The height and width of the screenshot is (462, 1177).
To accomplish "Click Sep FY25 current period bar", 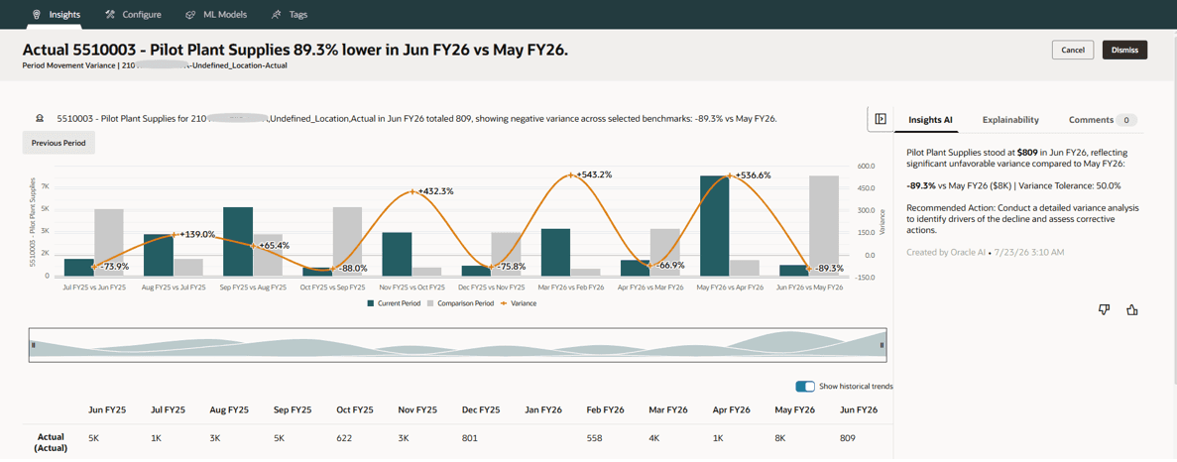I will click(238, 242).
